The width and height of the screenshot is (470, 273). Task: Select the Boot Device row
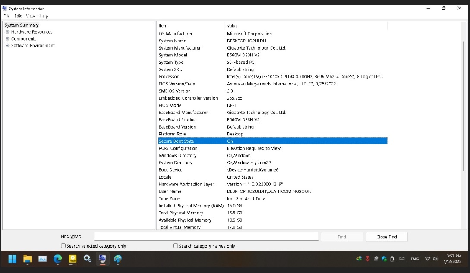click(x=272, y=170)
